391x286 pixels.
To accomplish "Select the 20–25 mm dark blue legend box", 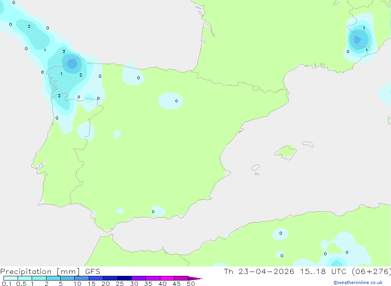I will pyautogui.click(x=110, y=278).
